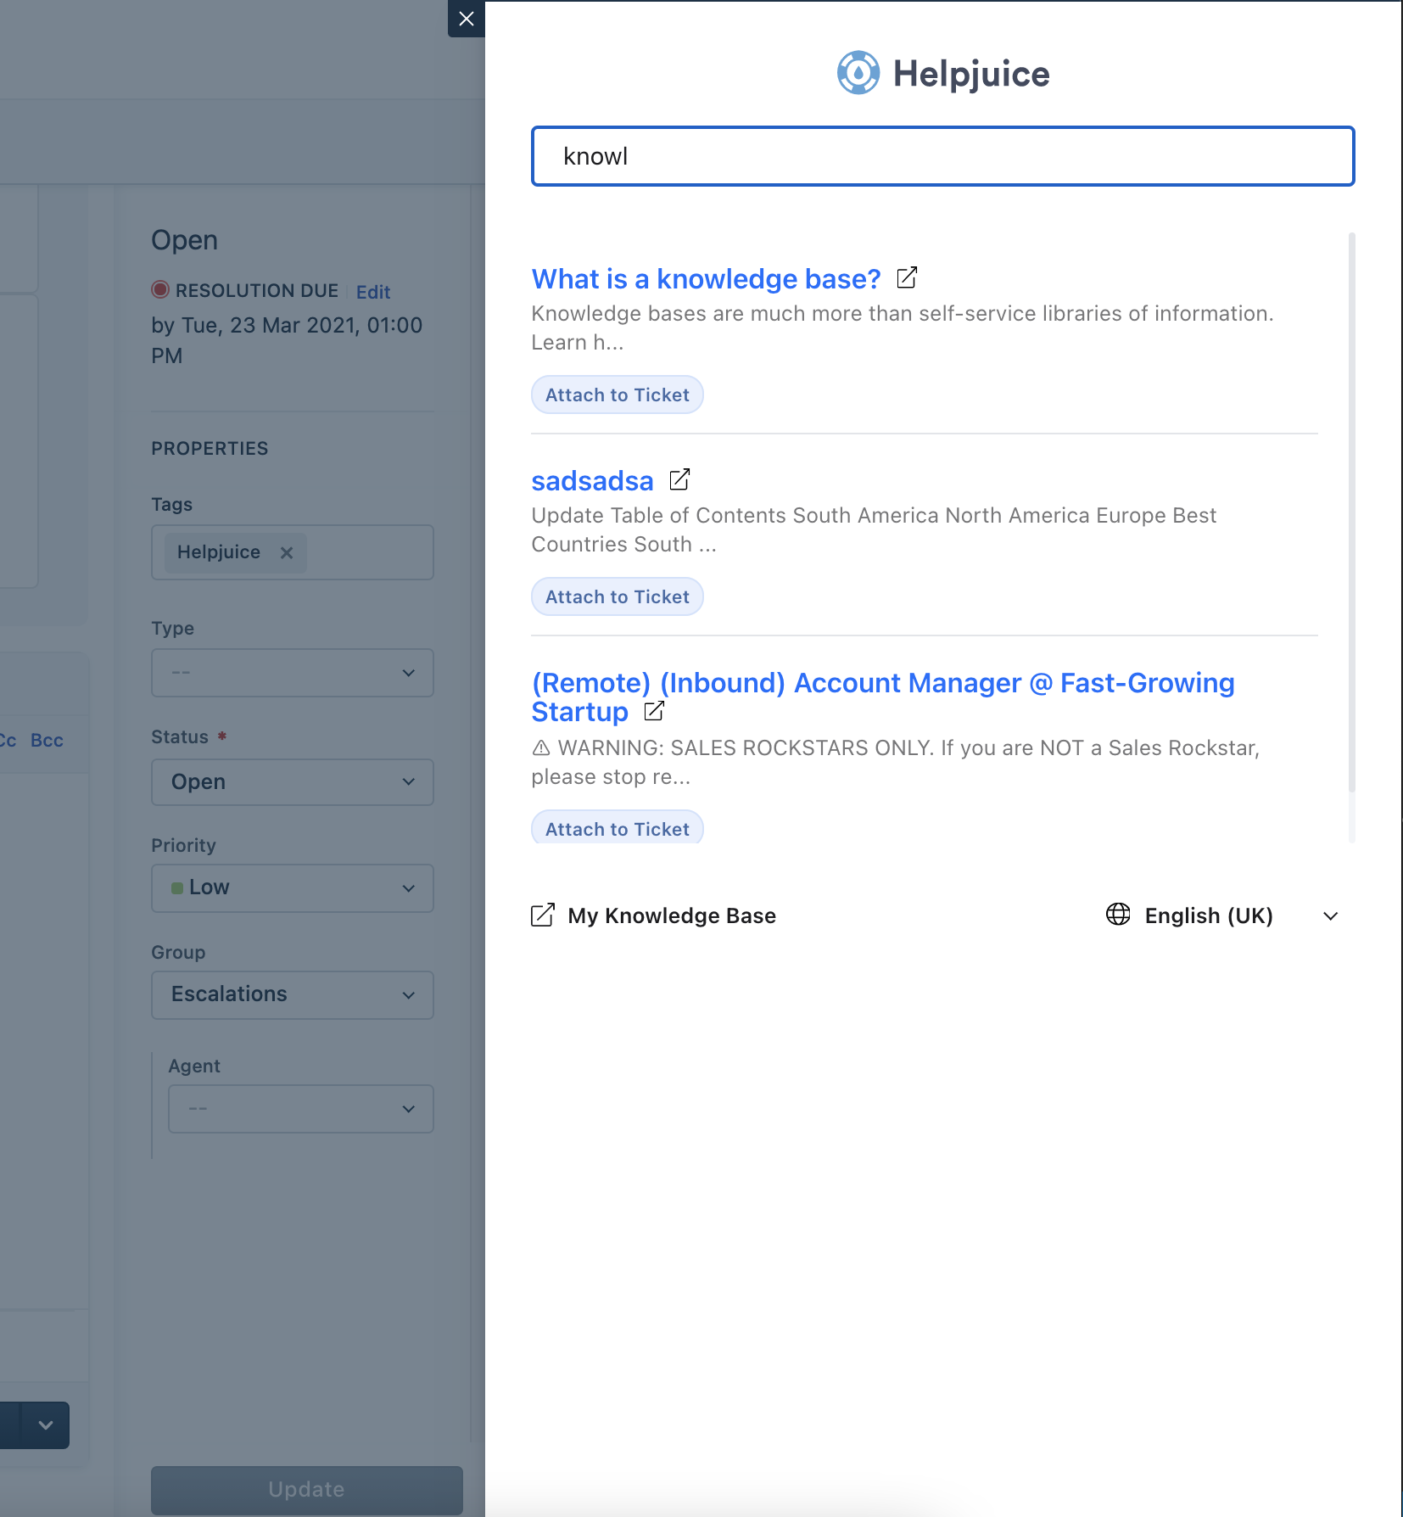Attach the sadsadsa article to ticket

[x=617, y=596]
